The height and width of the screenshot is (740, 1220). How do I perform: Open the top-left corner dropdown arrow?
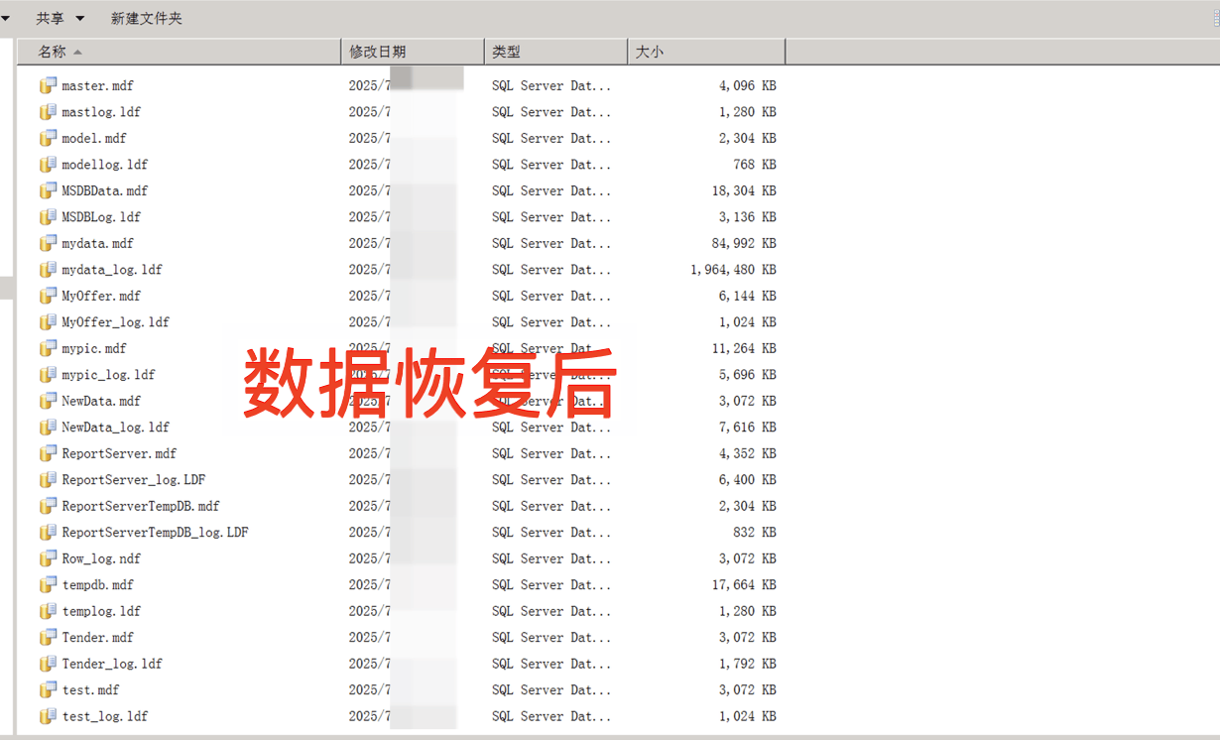[x=7, y=17]
